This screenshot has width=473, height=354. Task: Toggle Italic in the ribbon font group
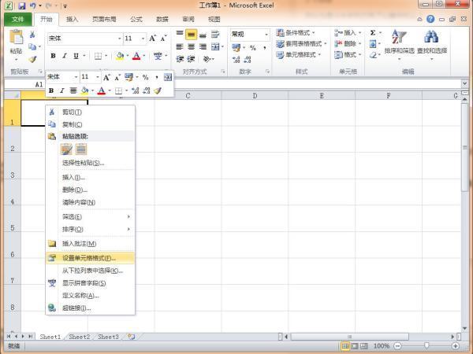[65, 56]
